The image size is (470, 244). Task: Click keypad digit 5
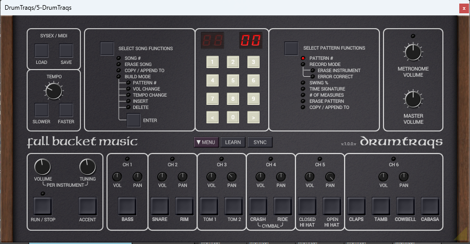[x=233, y=80]
